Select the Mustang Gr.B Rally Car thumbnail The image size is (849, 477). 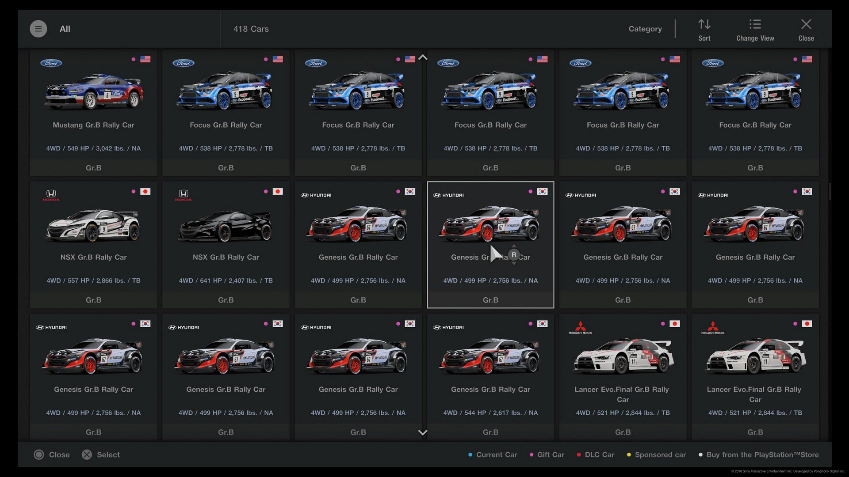93,91
